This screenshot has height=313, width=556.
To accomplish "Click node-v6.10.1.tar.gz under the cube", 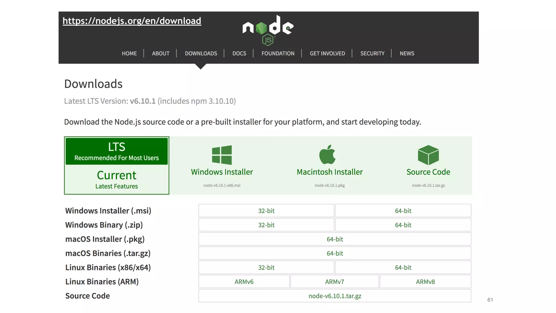I will pyautogui.click(x=428, y=185).
